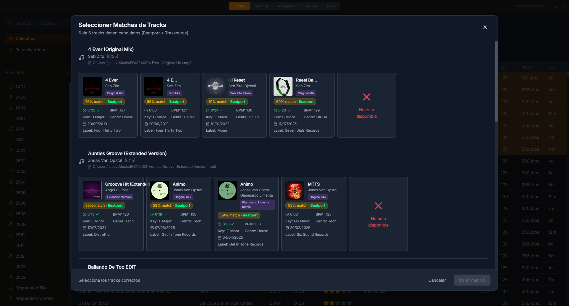The image size is (569, 306).
Task: Click the Confirmar (0) button
Action: [472, 280]
